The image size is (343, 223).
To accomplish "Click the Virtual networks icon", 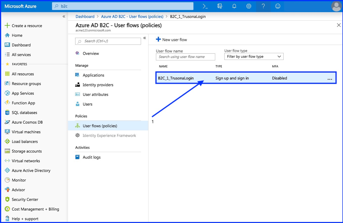I will tap(7, 160).
